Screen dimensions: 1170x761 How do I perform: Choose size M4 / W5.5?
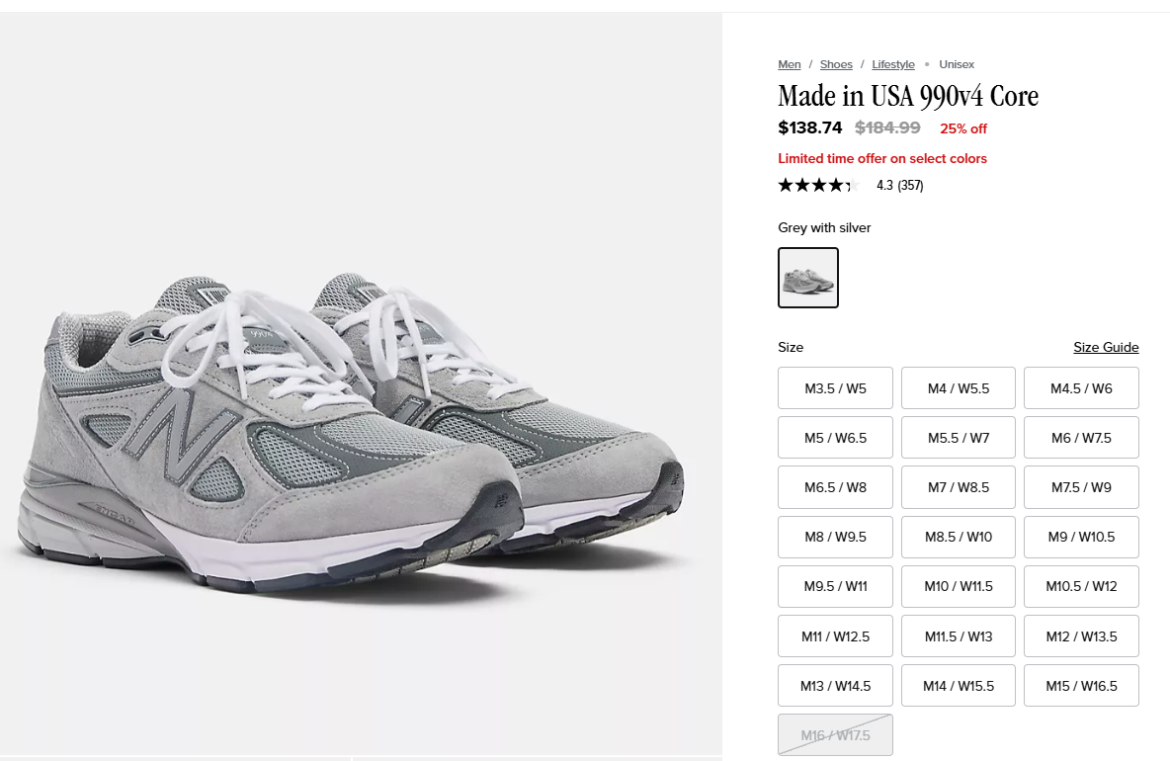click(x=959, y=388)
